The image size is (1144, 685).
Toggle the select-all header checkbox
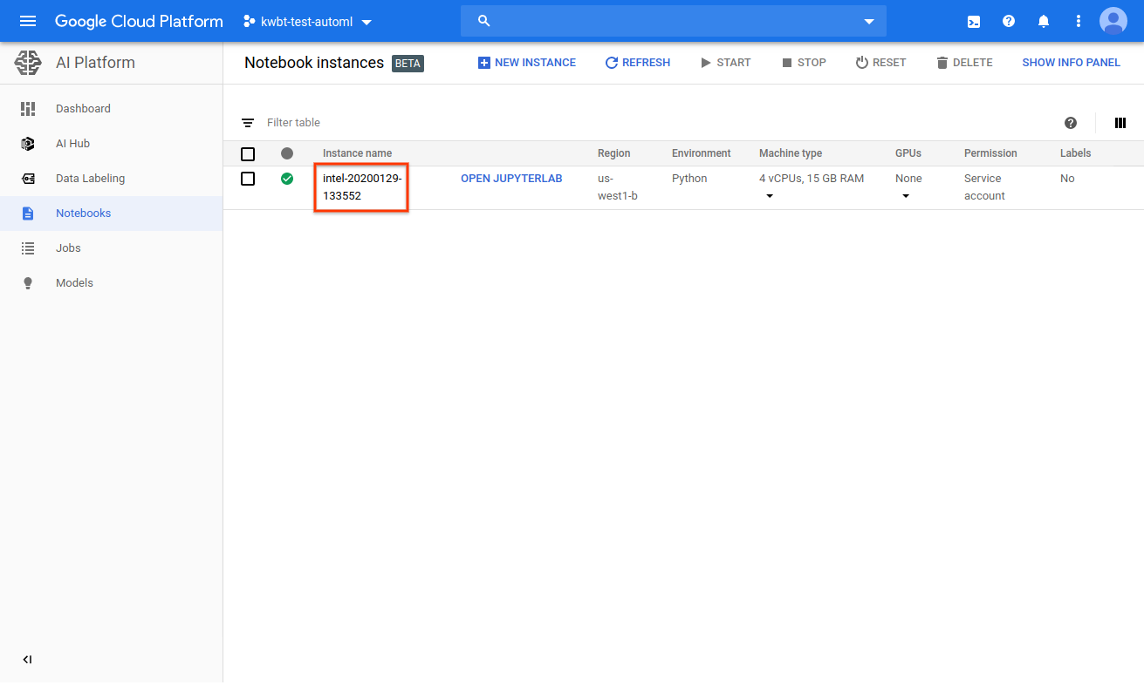pyautogui.click(x=248, y=154)
